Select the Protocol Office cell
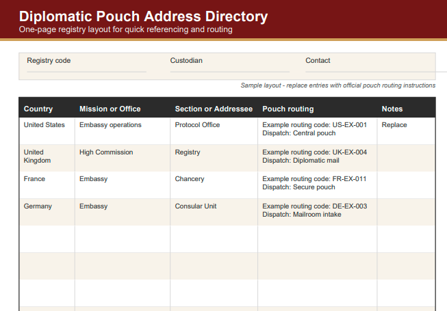The image size is (447, 311). pos(214,131)
